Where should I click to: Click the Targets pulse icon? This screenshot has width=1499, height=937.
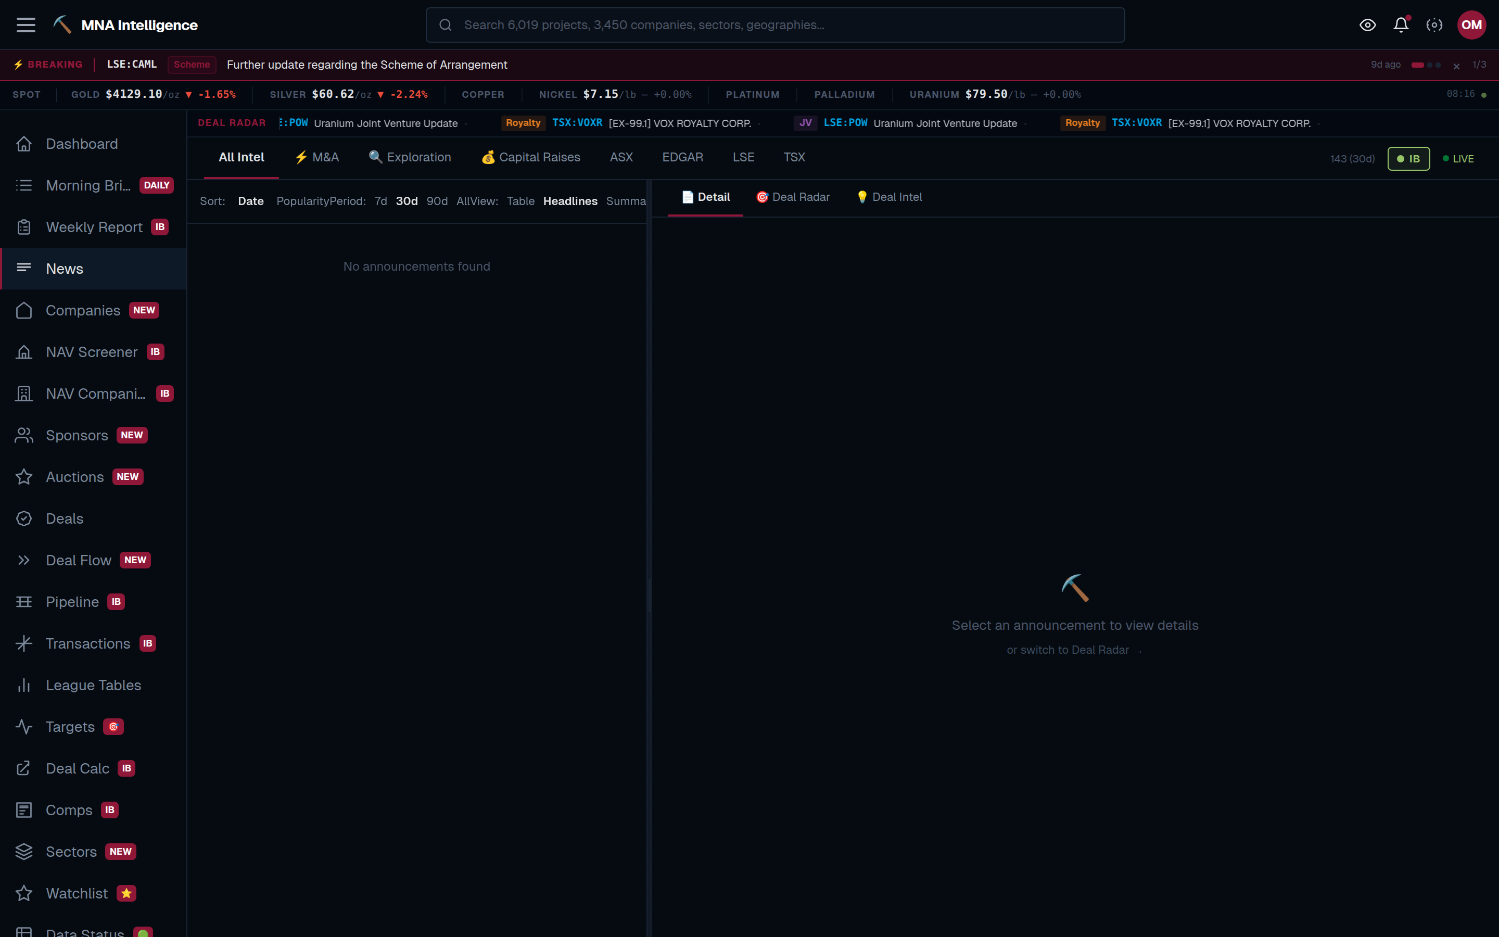[x=23, y=726]
